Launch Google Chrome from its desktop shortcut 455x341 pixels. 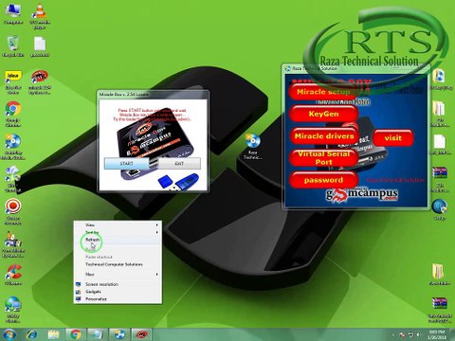coord(13,114)
